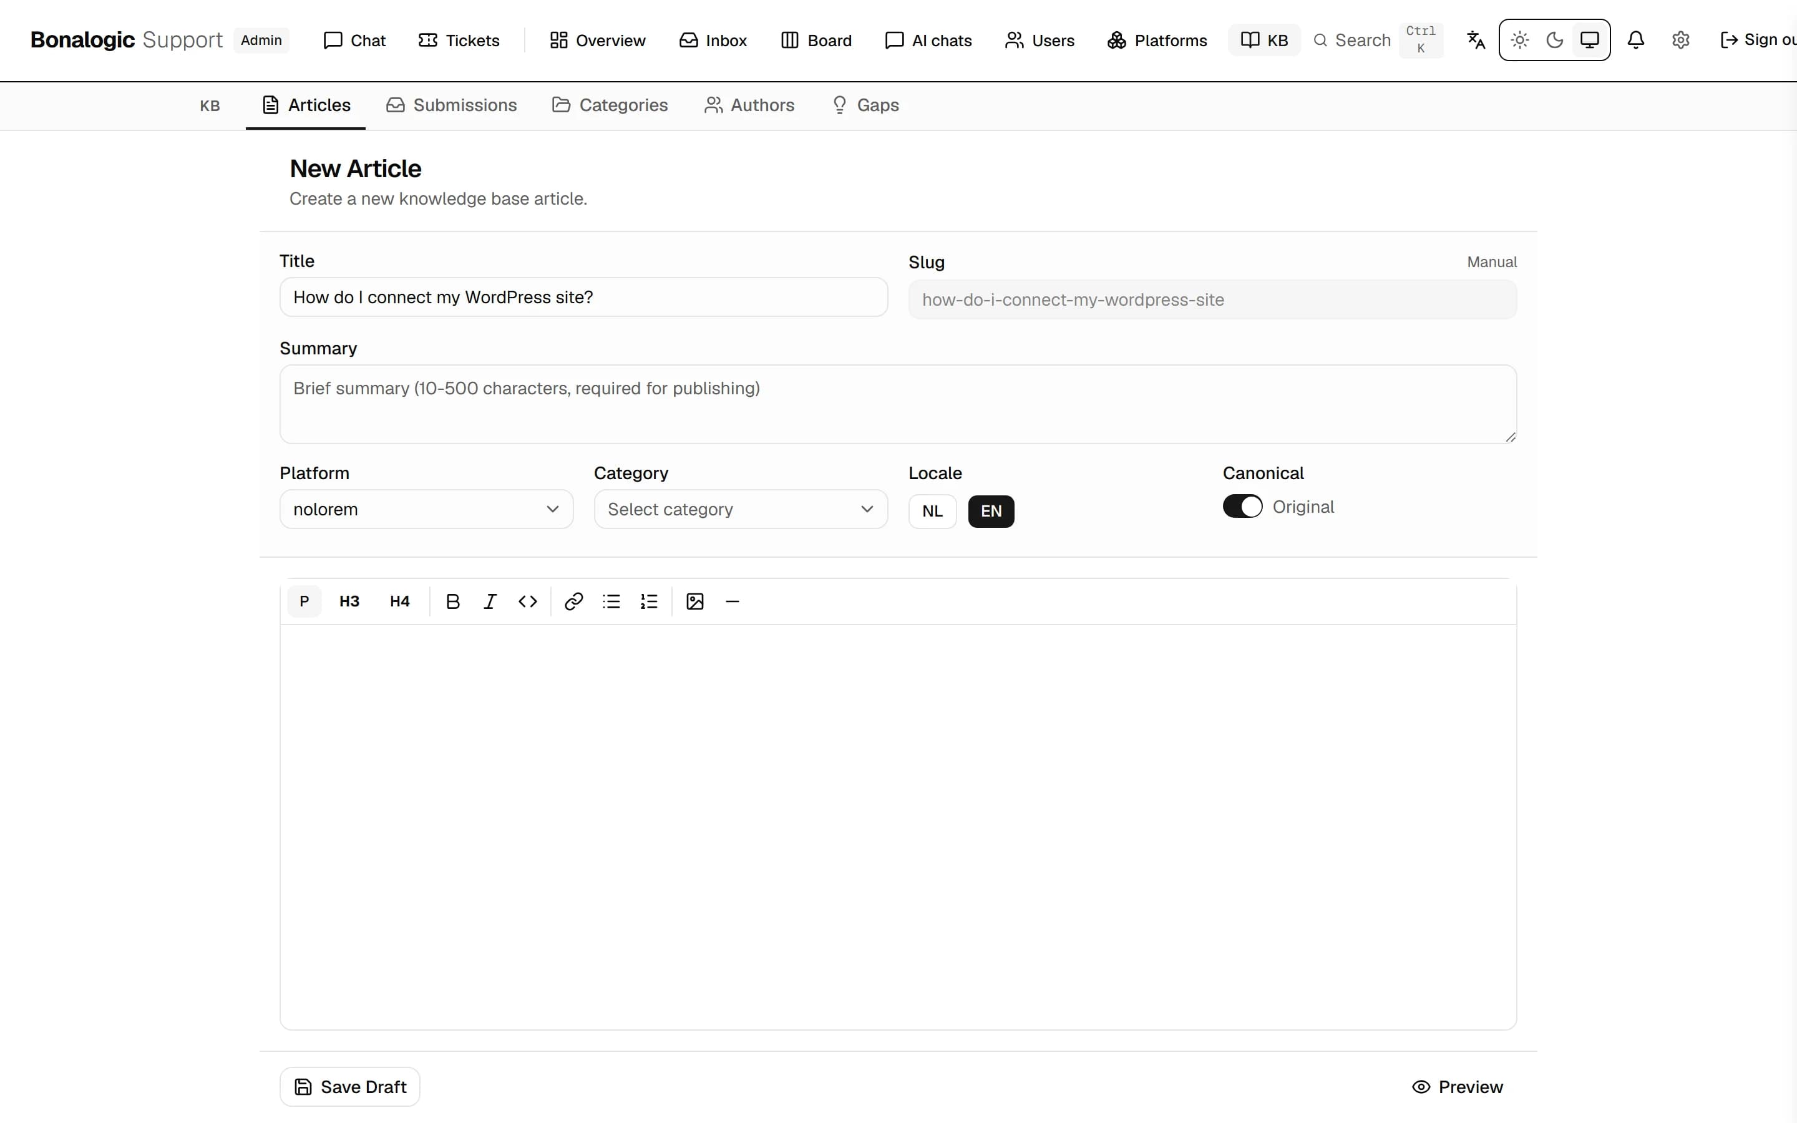Open Platforms in top navigation
The width and height of the screenshot is (1797, 1123).
(x=1157, y=40)
